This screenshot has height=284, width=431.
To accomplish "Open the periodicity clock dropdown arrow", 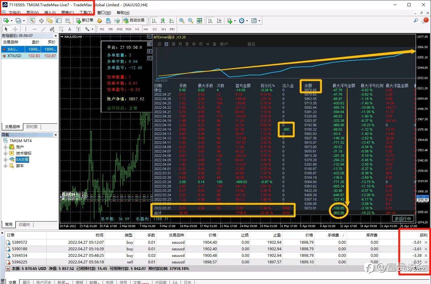I will coord(247,21).
